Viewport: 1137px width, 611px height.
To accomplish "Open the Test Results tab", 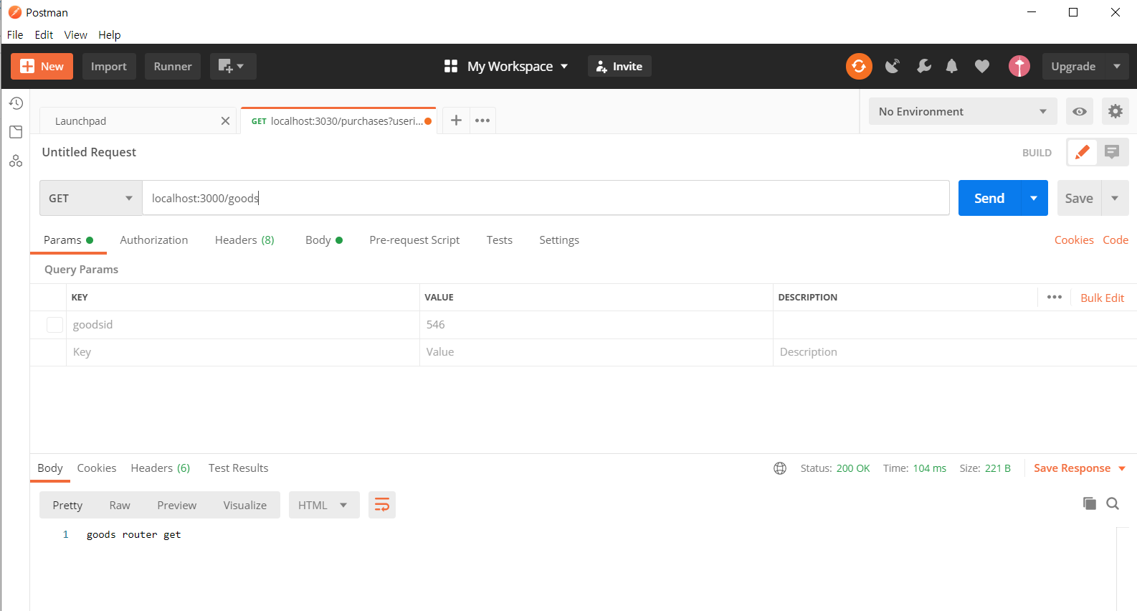I will tap(239, 468).
